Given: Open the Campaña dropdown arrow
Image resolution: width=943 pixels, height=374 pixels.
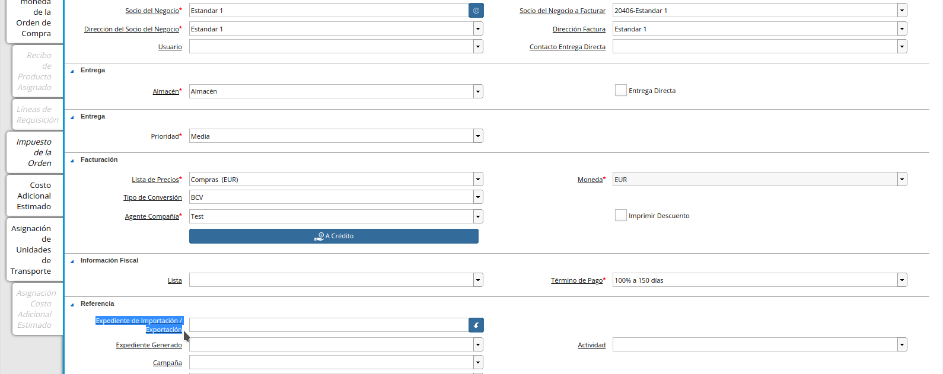Looking at the screenshot, I should pos(477,363).
